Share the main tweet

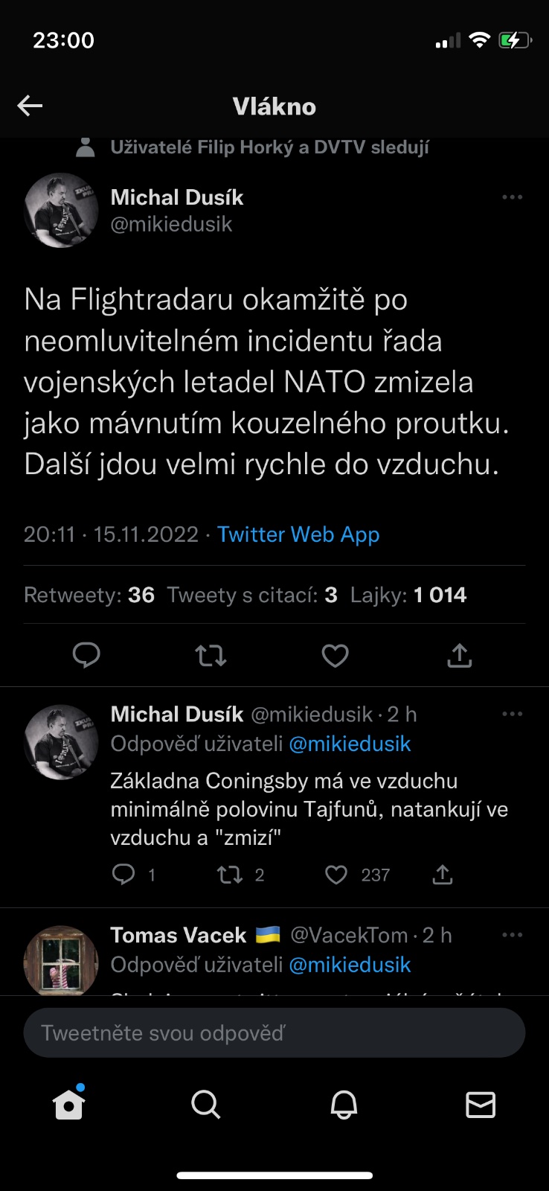click(x=459, y=656)
